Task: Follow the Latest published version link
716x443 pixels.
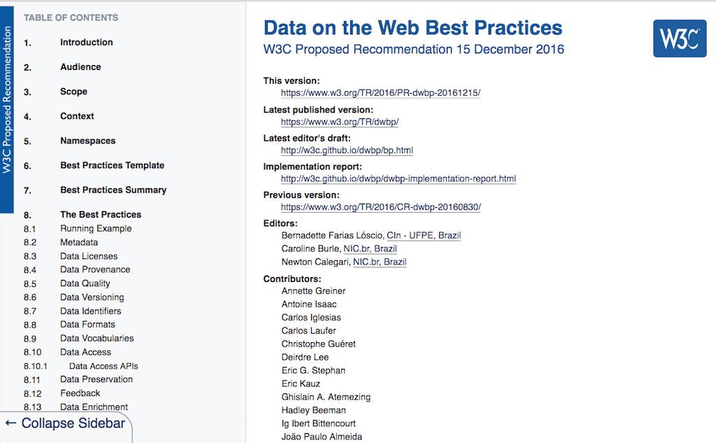Action: 339,122
